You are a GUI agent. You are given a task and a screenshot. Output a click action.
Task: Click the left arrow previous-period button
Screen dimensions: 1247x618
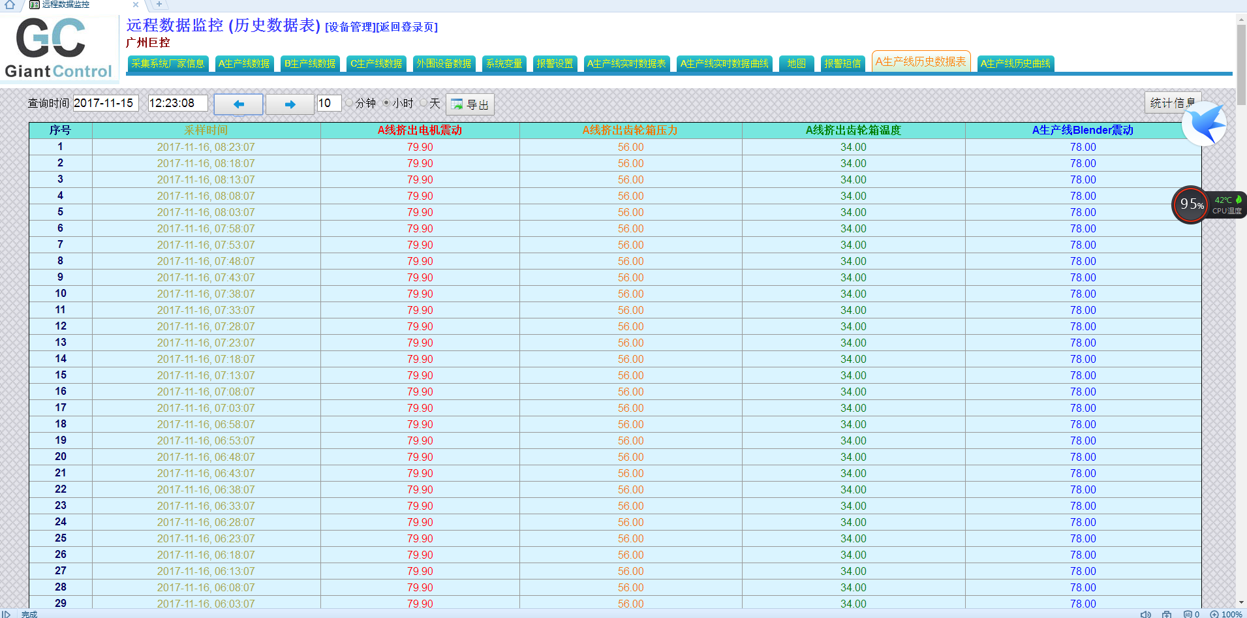coord(238,104)
